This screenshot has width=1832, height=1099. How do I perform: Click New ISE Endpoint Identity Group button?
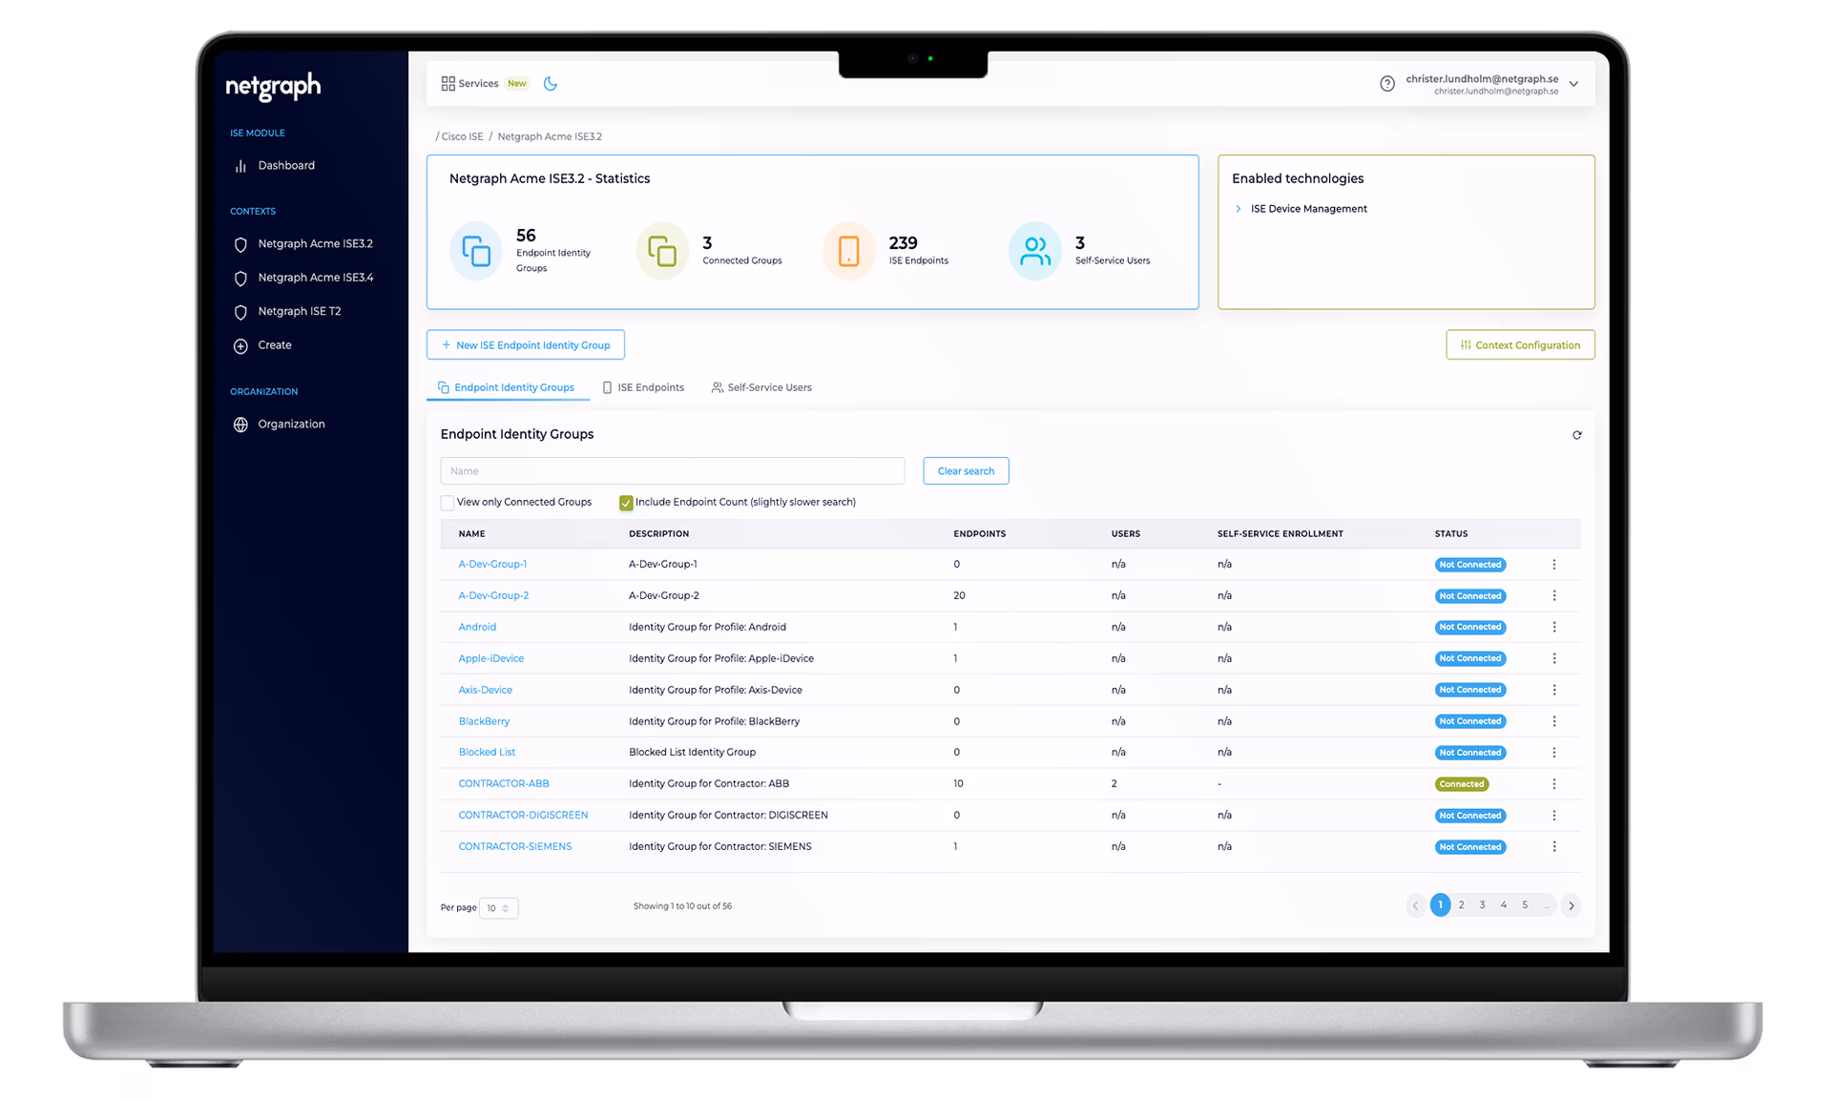point(525,345)
